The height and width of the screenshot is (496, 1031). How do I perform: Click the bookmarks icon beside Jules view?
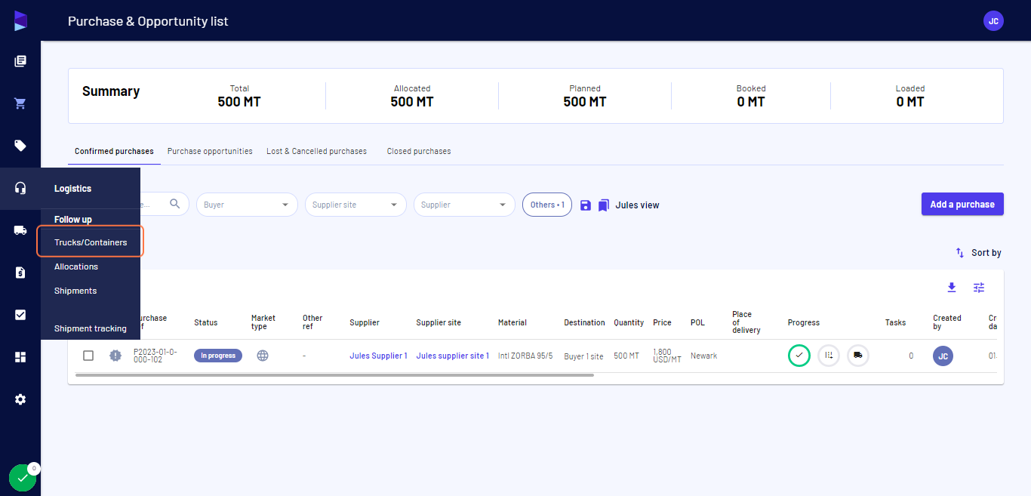click(x=603, y=205)
